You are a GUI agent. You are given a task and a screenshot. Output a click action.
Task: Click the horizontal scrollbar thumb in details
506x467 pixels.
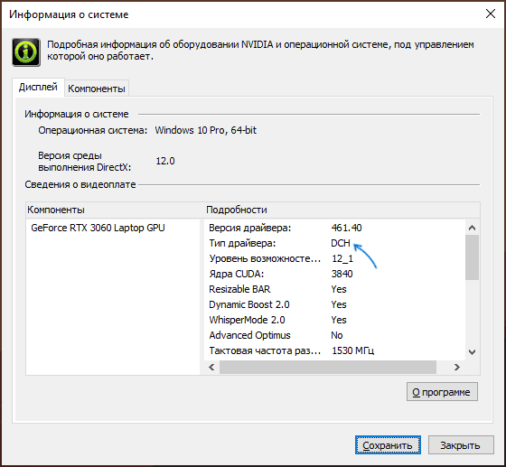[328, 367]
